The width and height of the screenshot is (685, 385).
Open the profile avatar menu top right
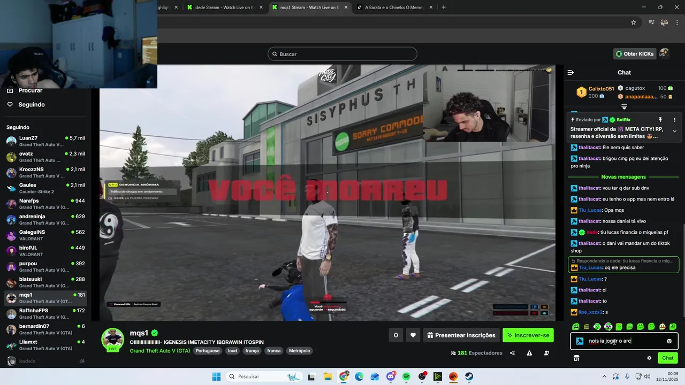(664, 53)
